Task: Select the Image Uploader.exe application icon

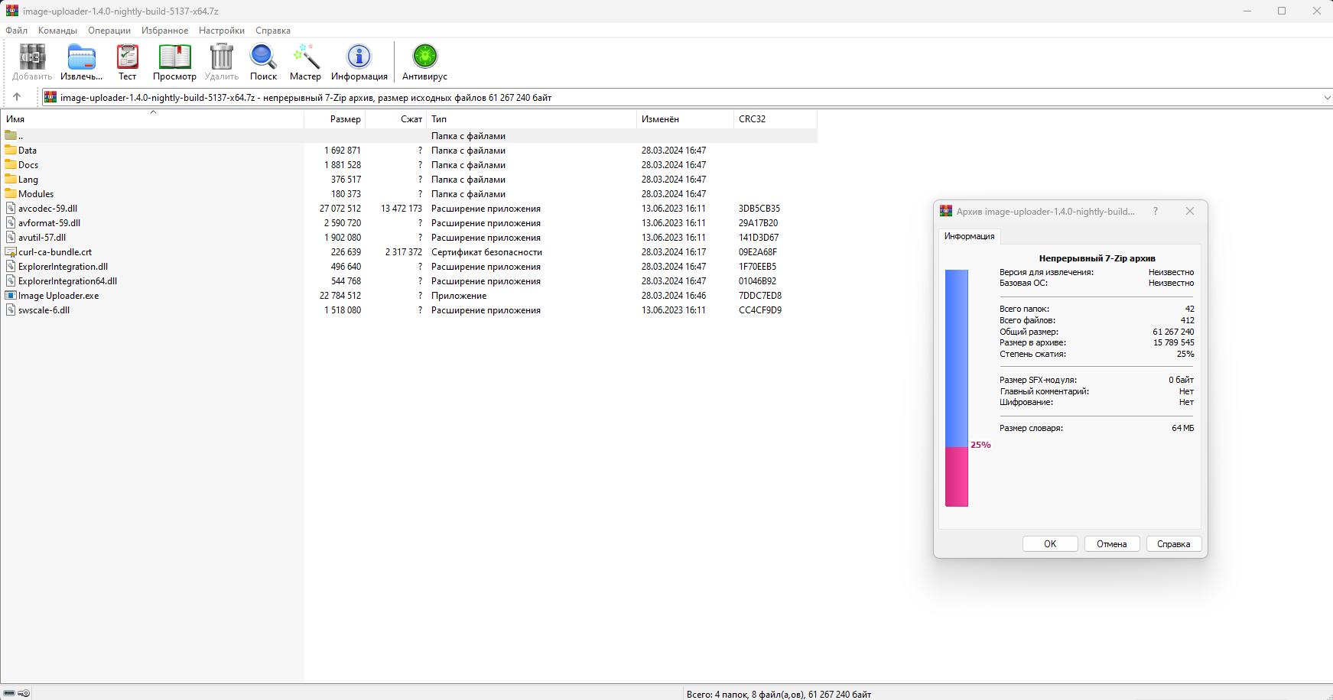Action: [x=11, y=296]
